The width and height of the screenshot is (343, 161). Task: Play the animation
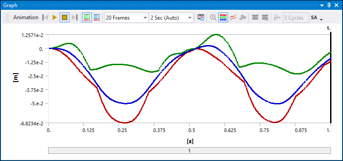(x=55, y=17)
